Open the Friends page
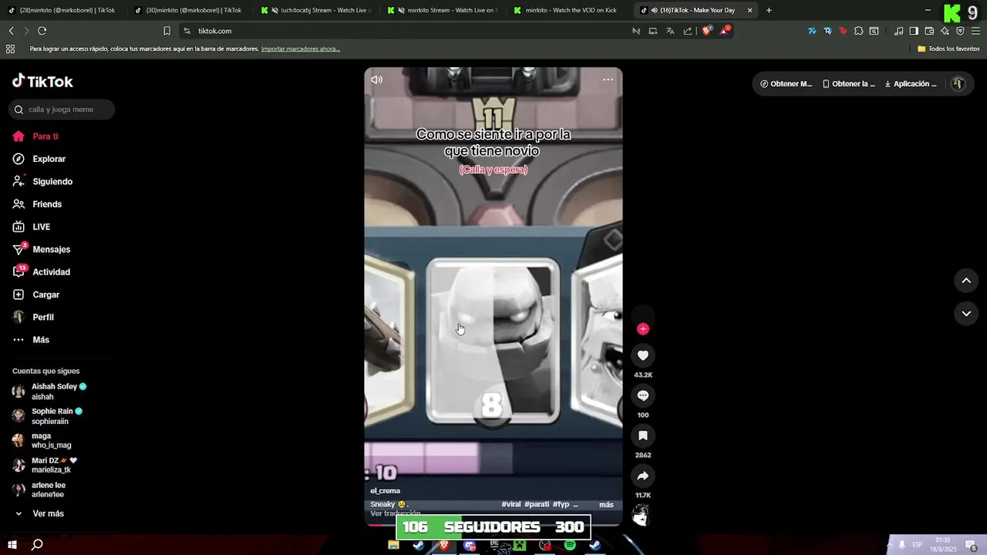 pyautogui.click(x=38, y=204)
